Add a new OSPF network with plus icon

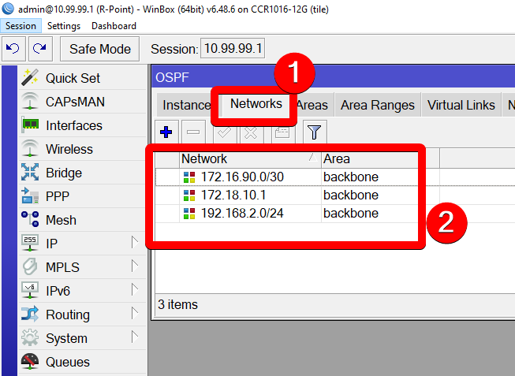[166, 132]
